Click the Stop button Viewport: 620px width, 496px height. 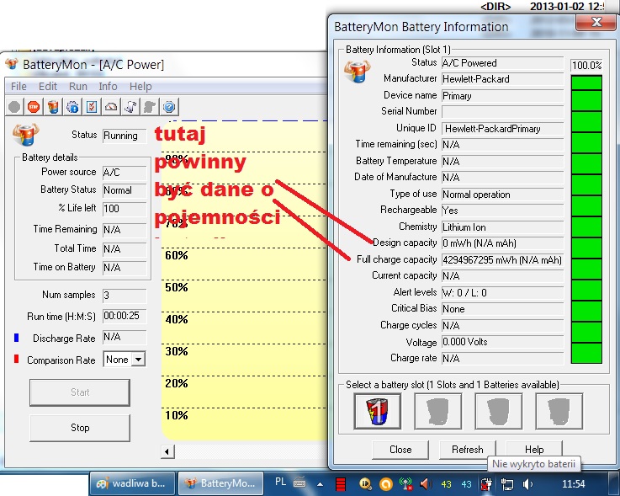click(80, 428)
